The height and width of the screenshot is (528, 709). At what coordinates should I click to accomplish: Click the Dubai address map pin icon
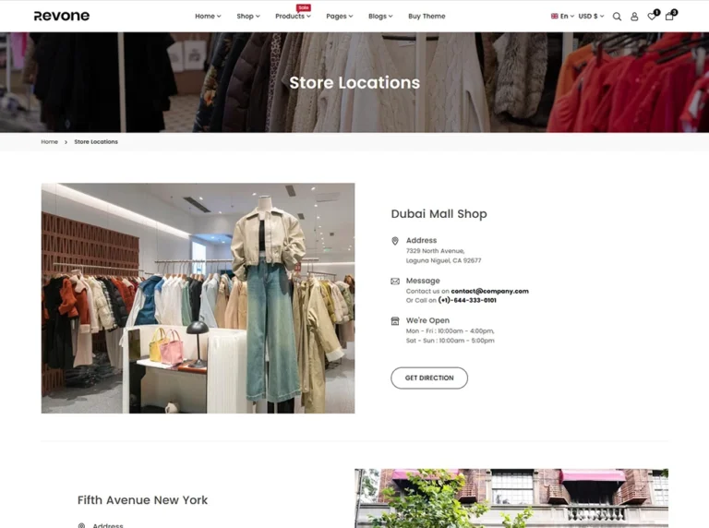click(395, 241)
